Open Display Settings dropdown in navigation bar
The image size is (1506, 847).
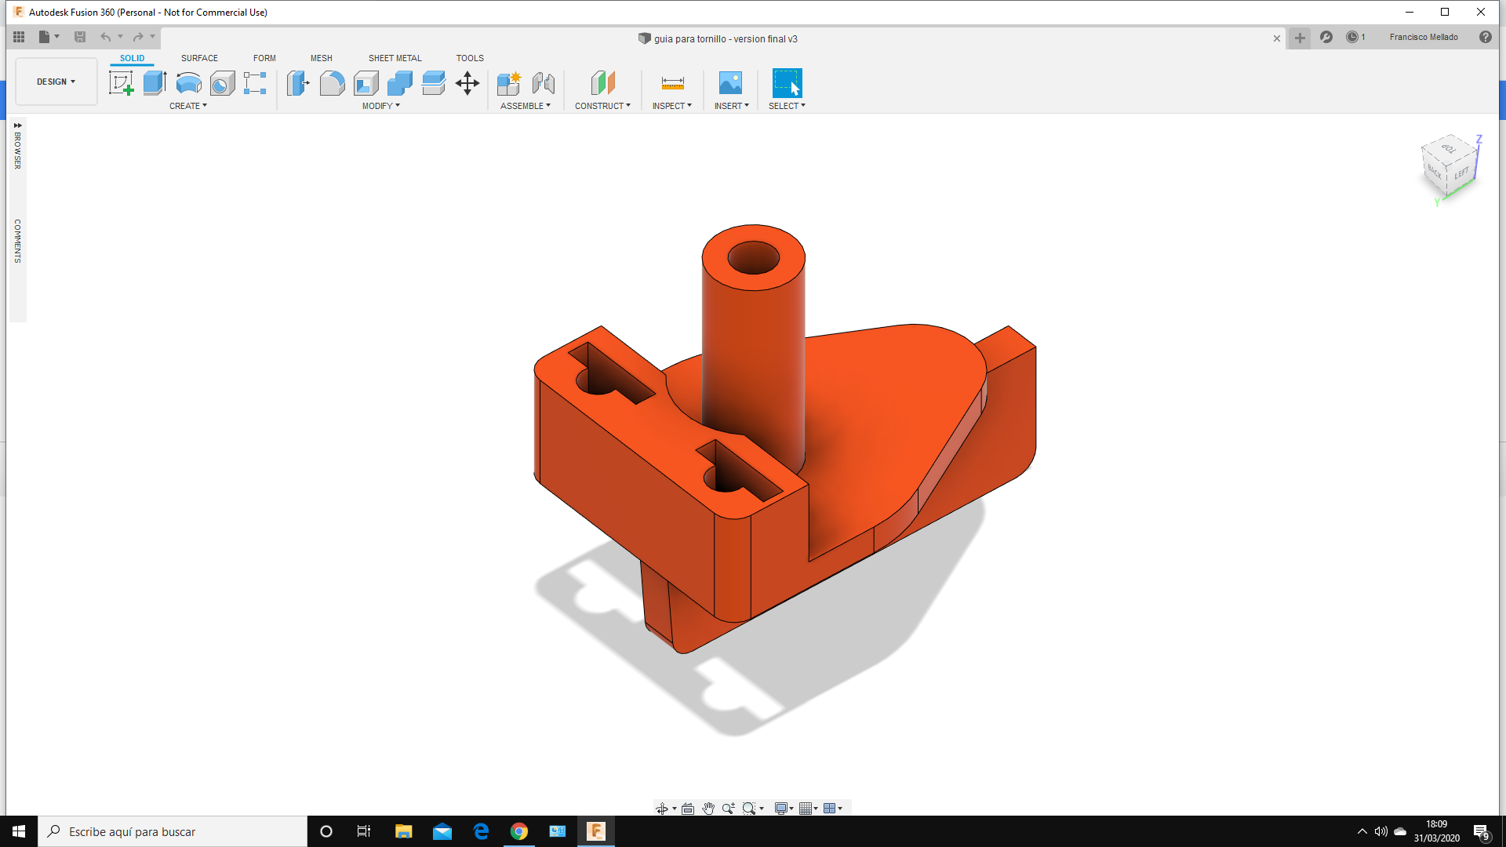(x=784, y=809)
